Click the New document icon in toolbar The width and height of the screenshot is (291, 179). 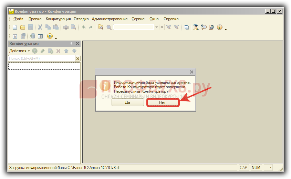click(x=15, y=27)
